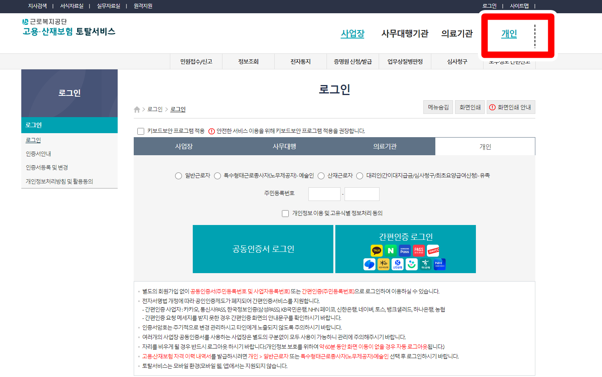Use PAYCO for simple authentication
602x377 pixels.
point(433,250)
